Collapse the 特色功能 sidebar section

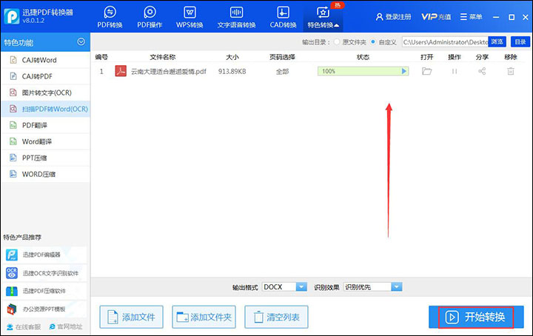(81, 43)
